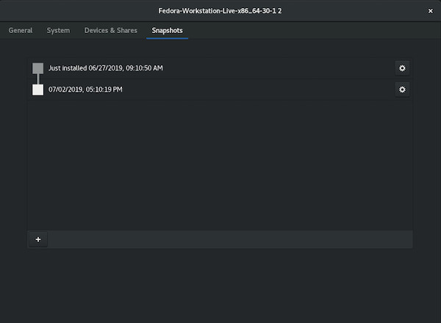Open settings gear for Just installed snapshot
441x323 pixels.
(401, 68)
